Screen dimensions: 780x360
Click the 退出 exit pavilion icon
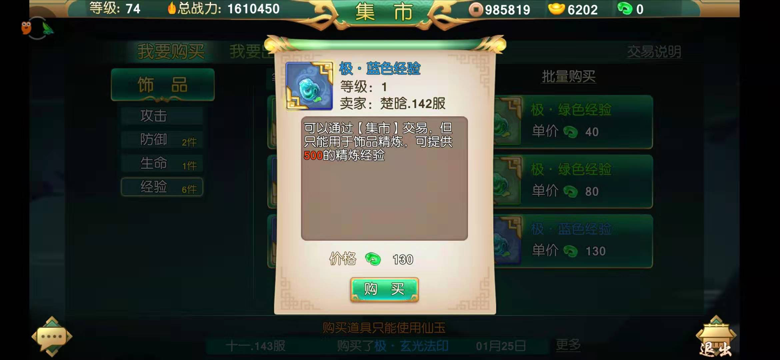(x=716, y=337)
